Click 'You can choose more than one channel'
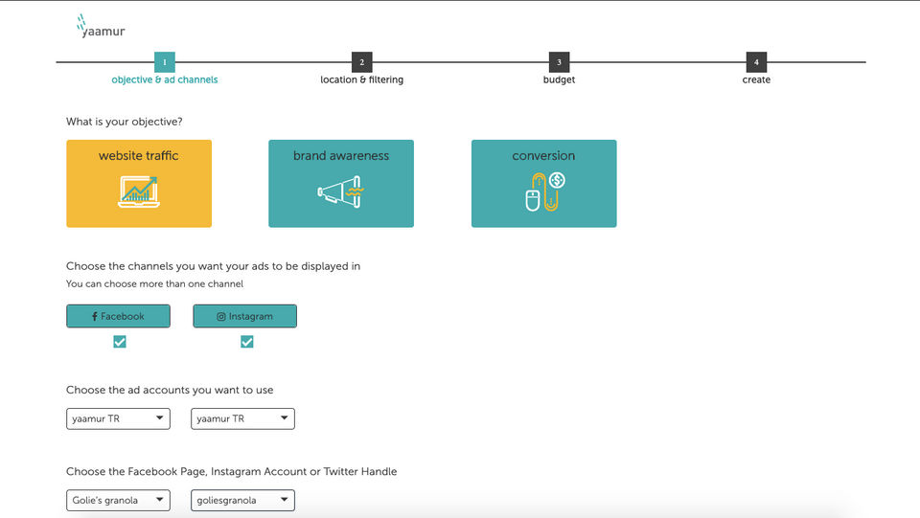Viewport: 920px width, 518px height. click(154, 283)
